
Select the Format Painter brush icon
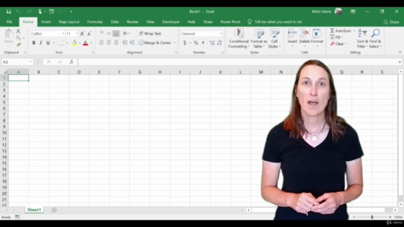(x=18, y=45)
